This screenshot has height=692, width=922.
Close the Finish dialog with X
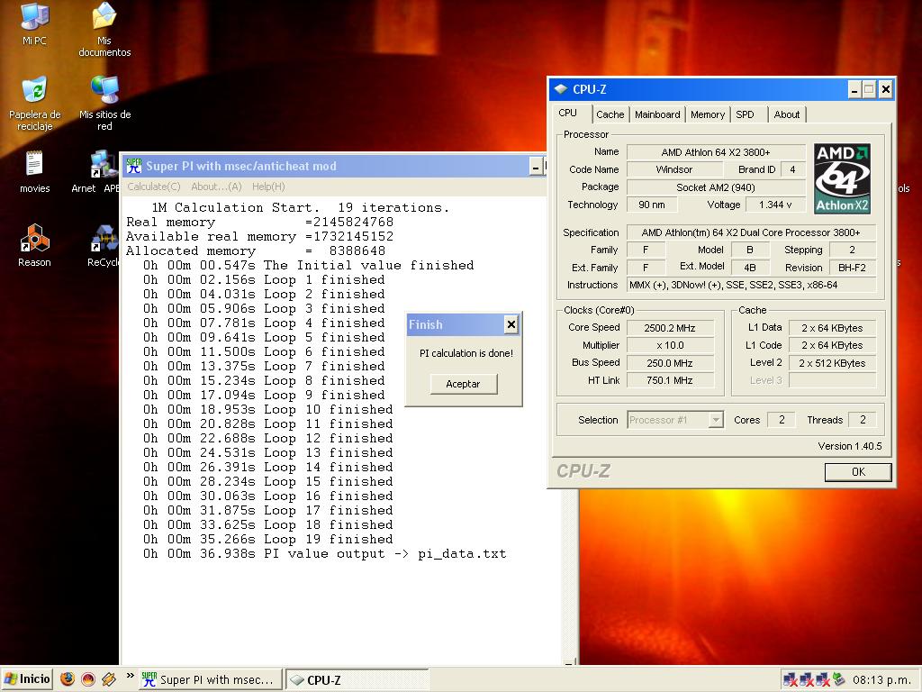(x=511, y=324)
